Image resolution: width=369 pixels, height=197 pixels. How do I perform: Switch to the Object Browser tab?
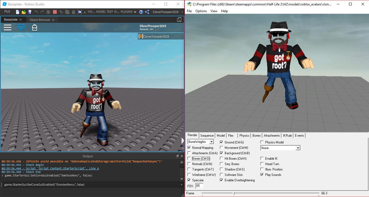click(40, 20)
